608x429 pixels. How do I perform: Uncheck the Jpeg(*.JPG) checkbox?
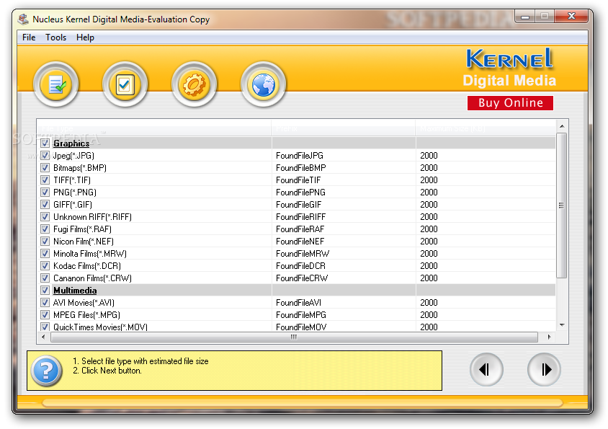45,155
